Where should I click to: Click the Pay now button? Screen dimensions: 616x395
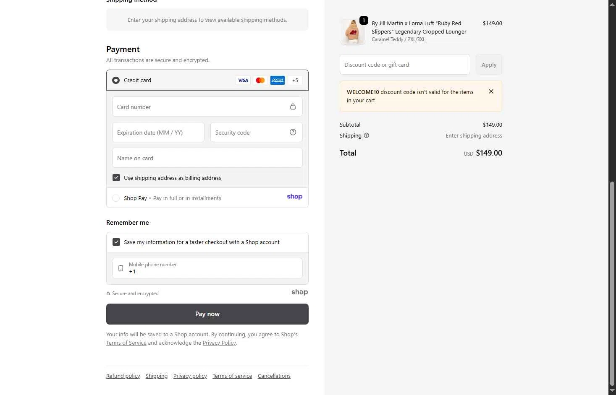click(x=207, y=314)
